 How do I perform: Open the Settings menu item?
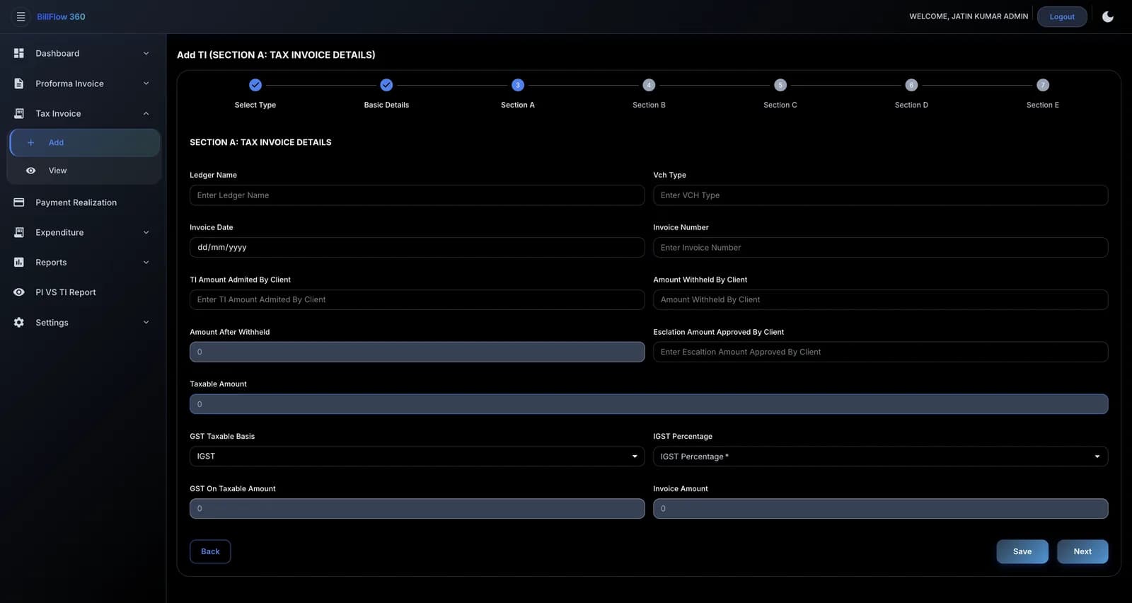coord(83,322)
